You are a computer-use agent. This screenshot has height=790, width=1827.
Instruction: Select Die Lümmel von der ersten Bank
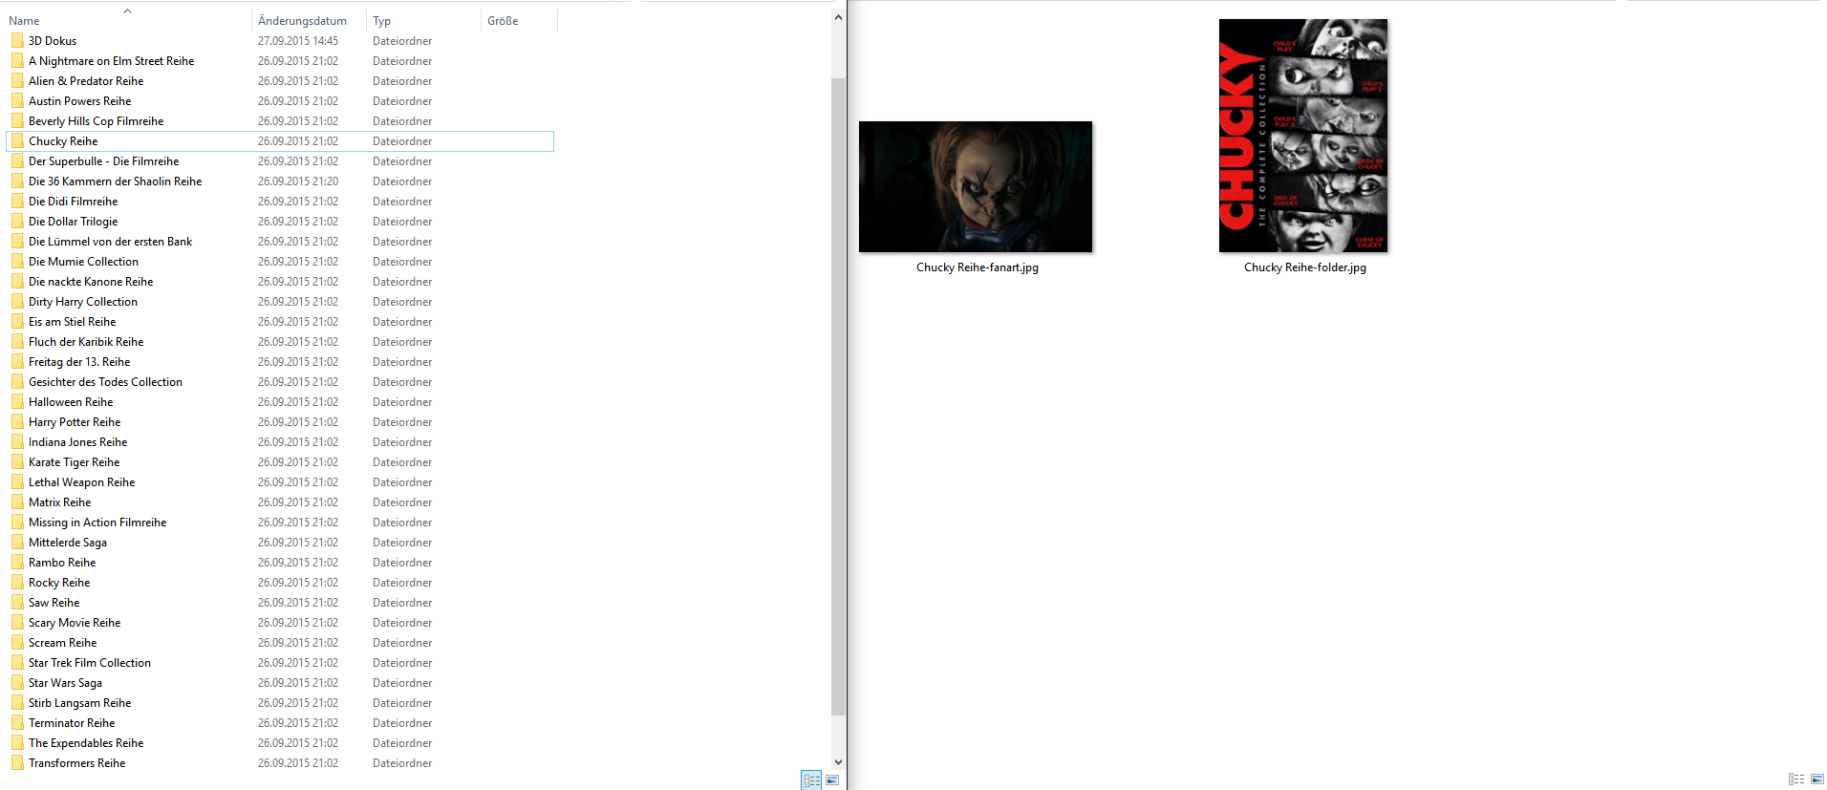110,242
